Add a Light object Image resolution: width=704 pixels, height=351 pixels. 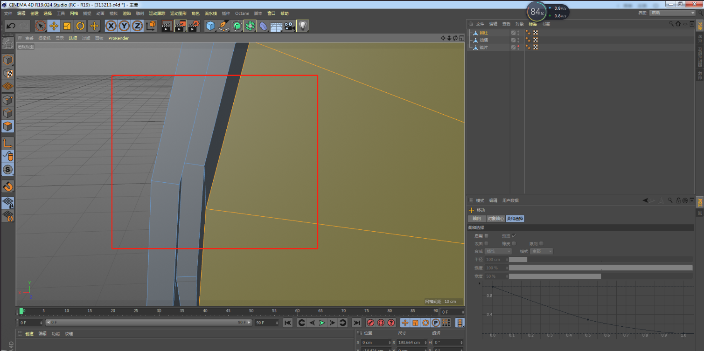coord(303,26)
